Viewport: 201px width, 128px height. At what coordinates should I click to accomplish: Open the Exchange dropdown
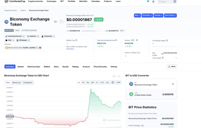point(147,15)
